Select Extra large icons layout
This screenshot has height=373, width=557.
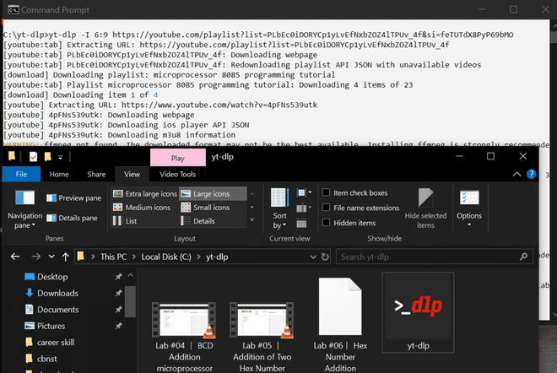pos(144,193)
